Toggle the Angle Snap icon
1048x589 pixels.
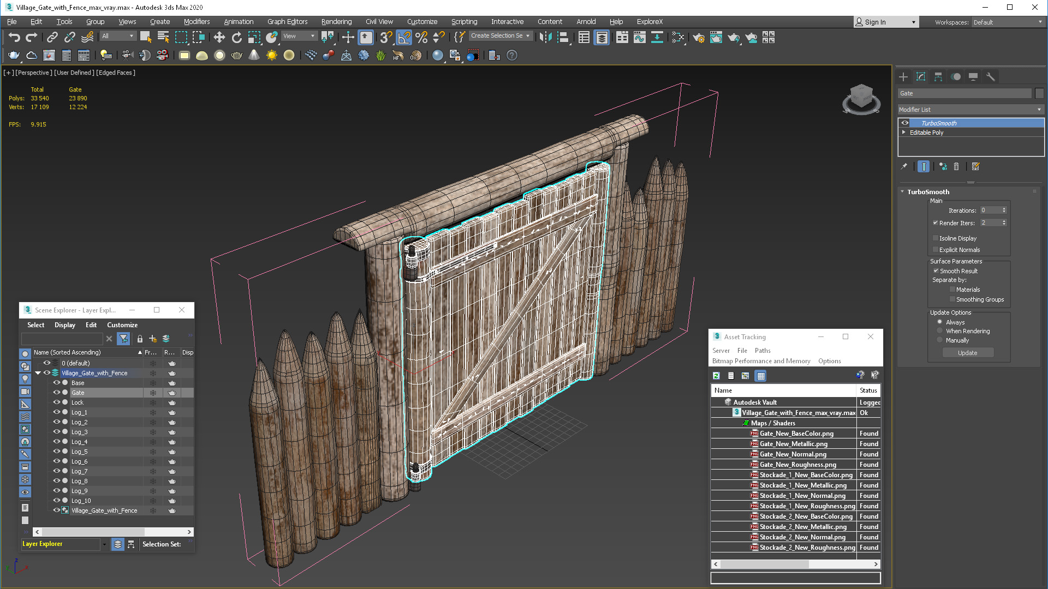(x=404, y=37)
